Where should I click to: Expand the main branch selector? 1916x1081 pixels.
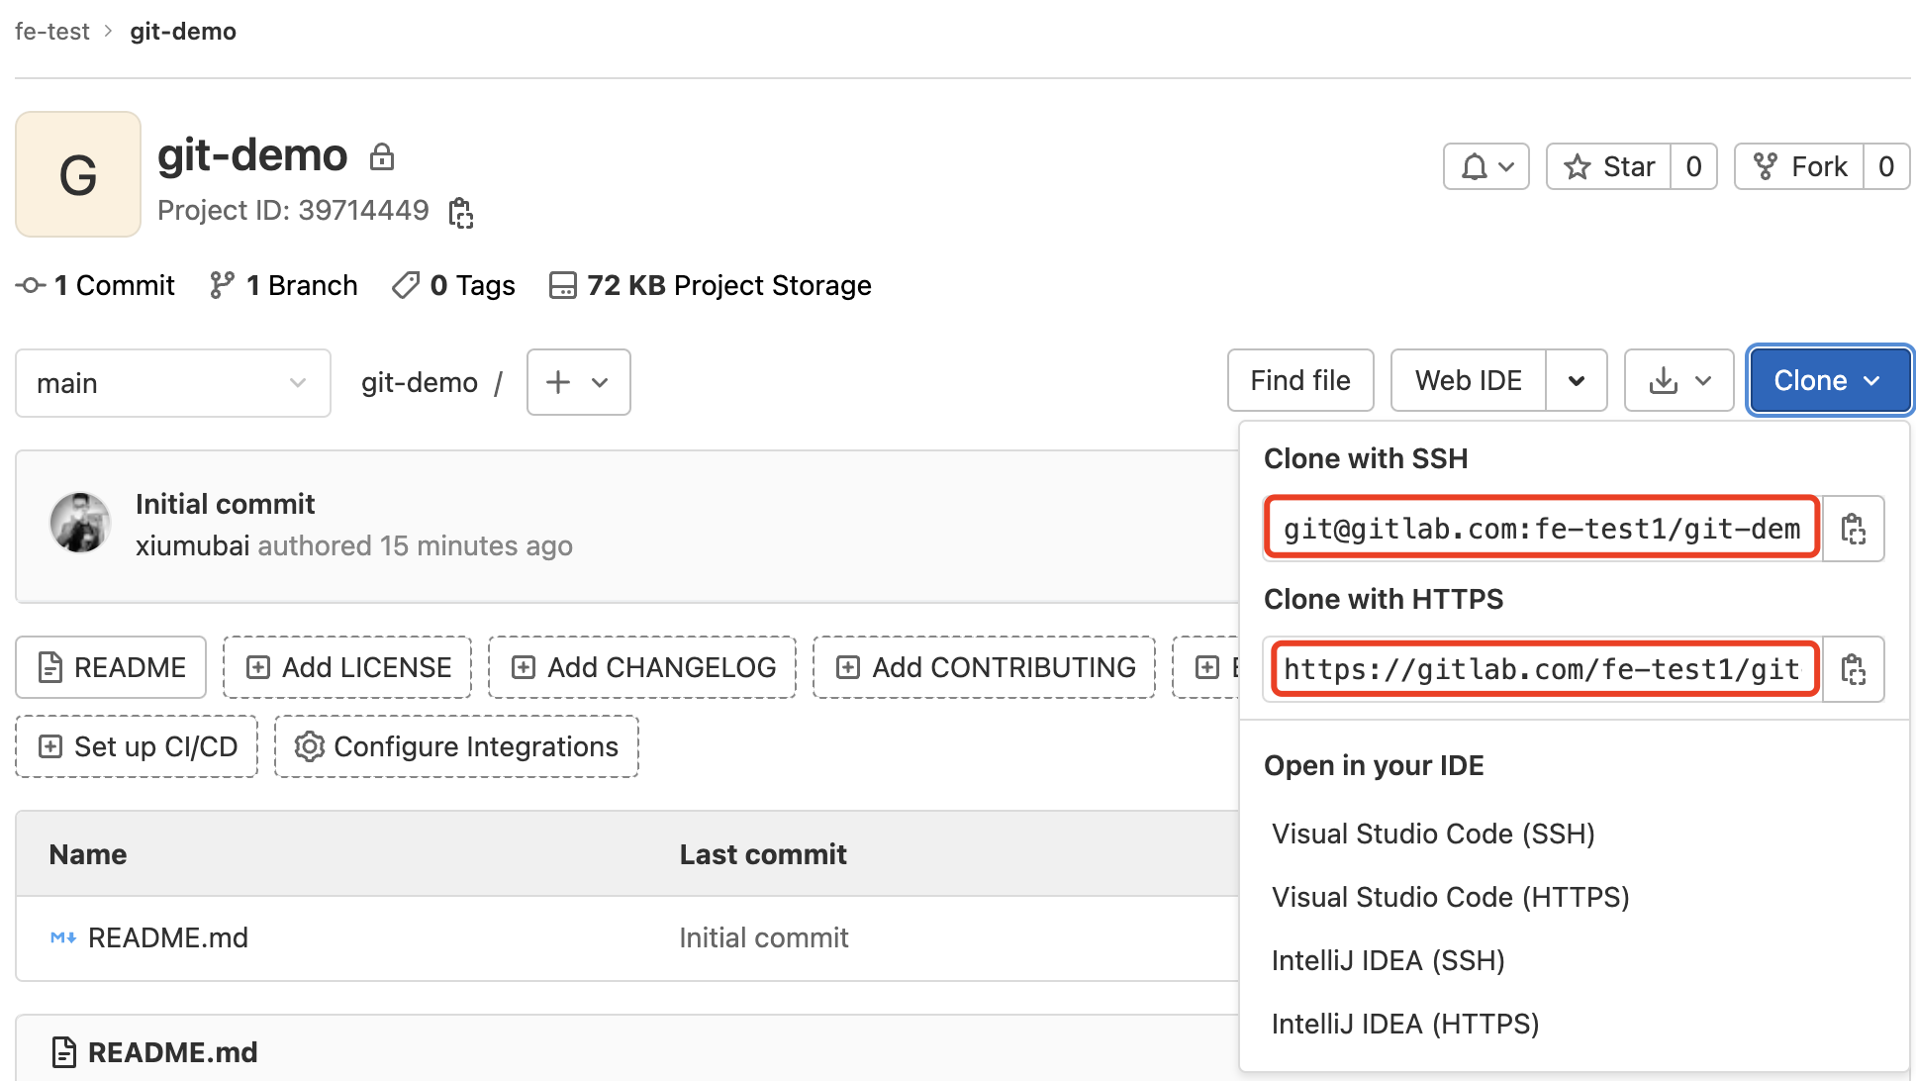tap(172, 383)
